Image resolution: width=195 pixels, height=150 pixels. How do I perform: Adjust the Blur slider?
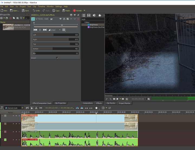[56, 53]
